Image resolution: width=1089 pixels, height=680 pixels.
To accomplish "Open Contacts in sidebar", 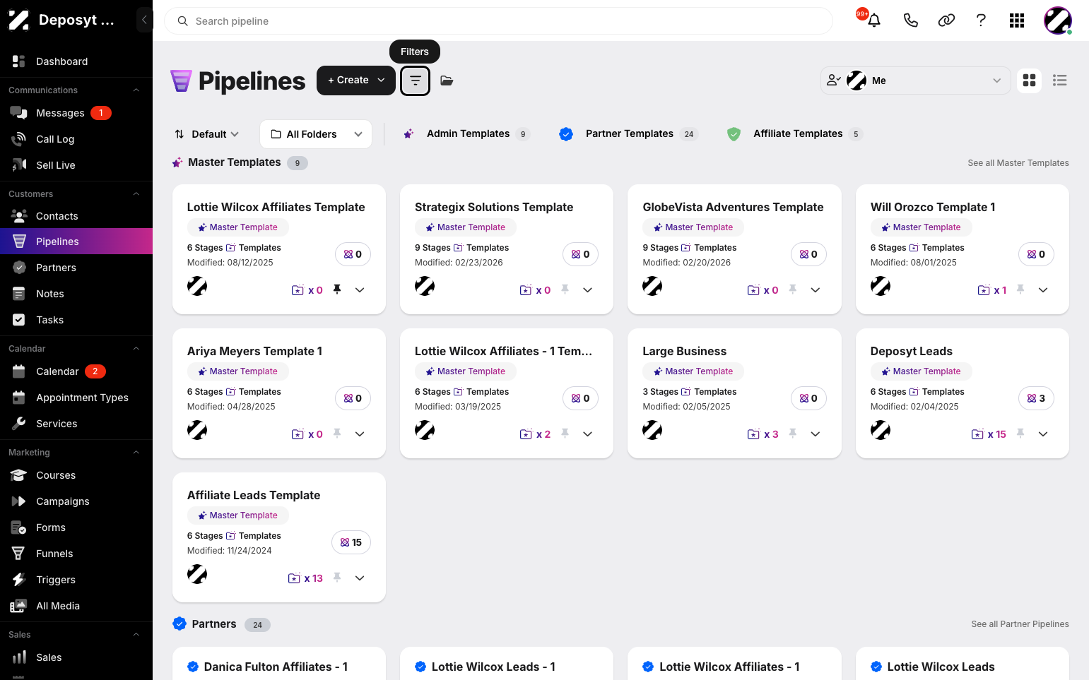I will (x=76, y=216).
